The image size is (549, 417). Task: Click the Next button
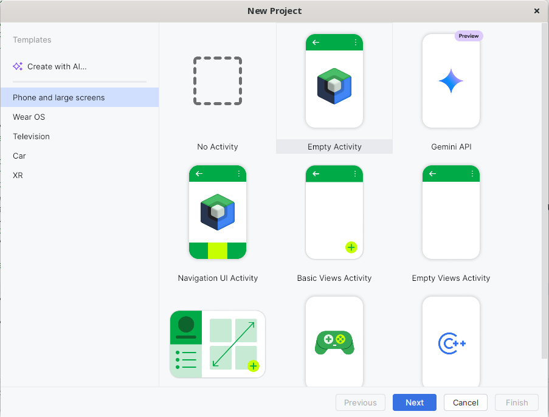415,402
